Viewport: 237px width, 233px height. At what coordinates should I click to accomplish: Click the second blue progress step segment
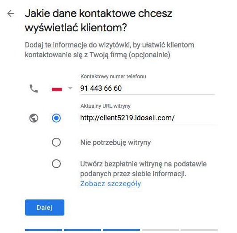[82, 230]
